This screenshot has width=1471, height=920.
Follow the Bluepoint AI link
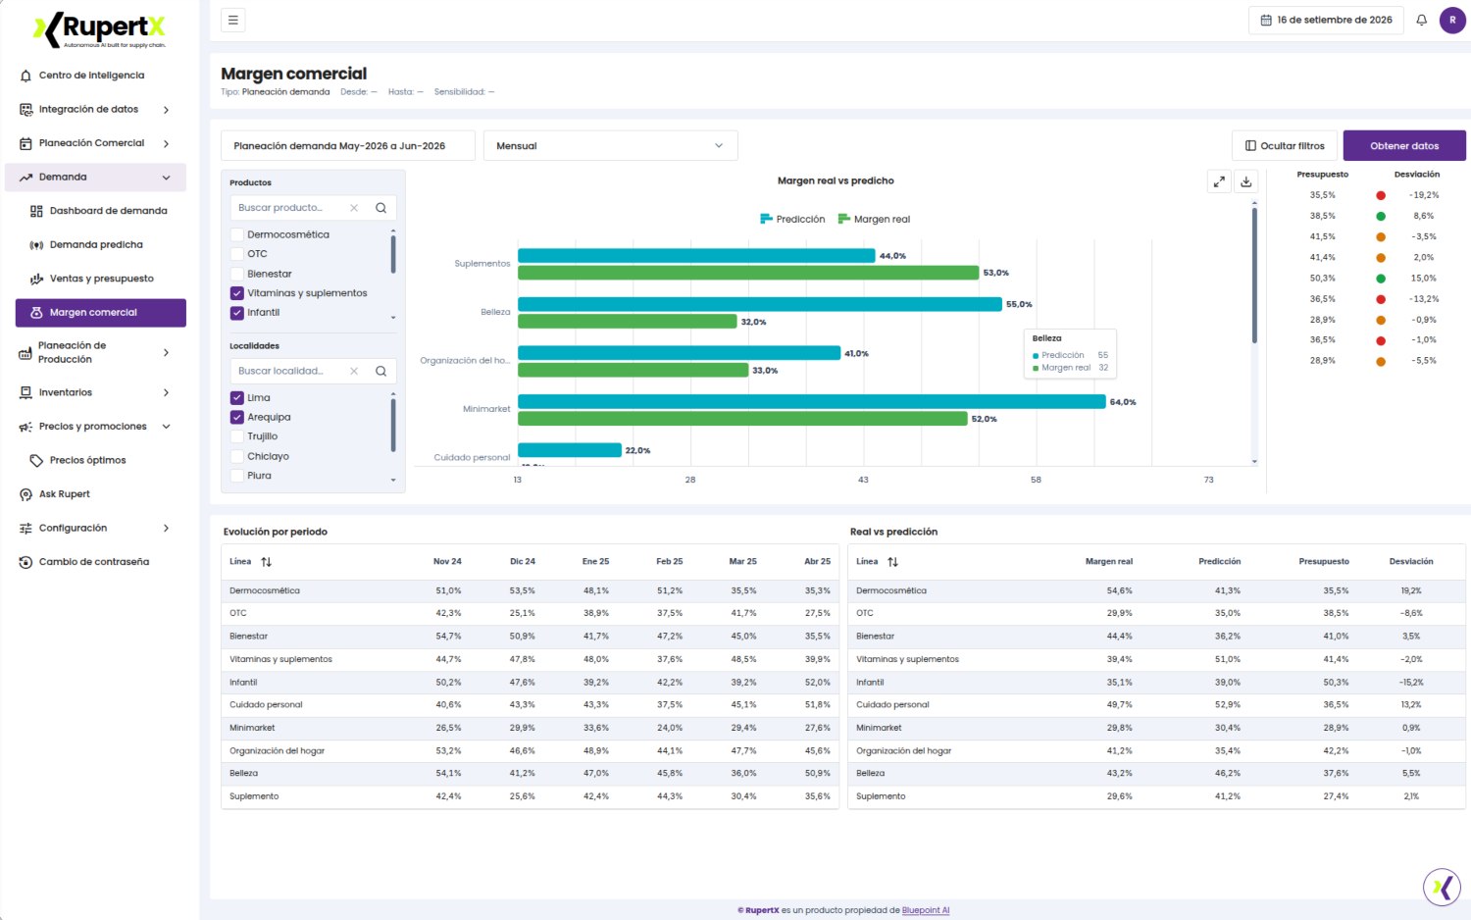926,910
